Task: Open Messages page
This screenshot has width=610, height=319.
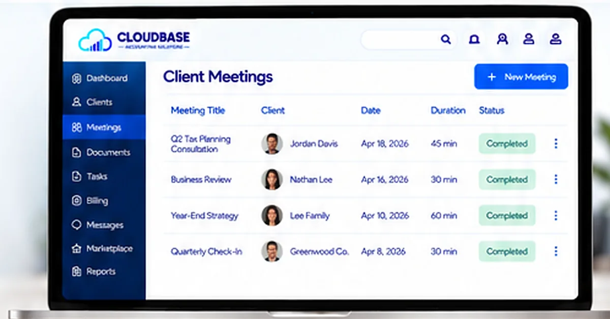Action: [x=104, y=224]
